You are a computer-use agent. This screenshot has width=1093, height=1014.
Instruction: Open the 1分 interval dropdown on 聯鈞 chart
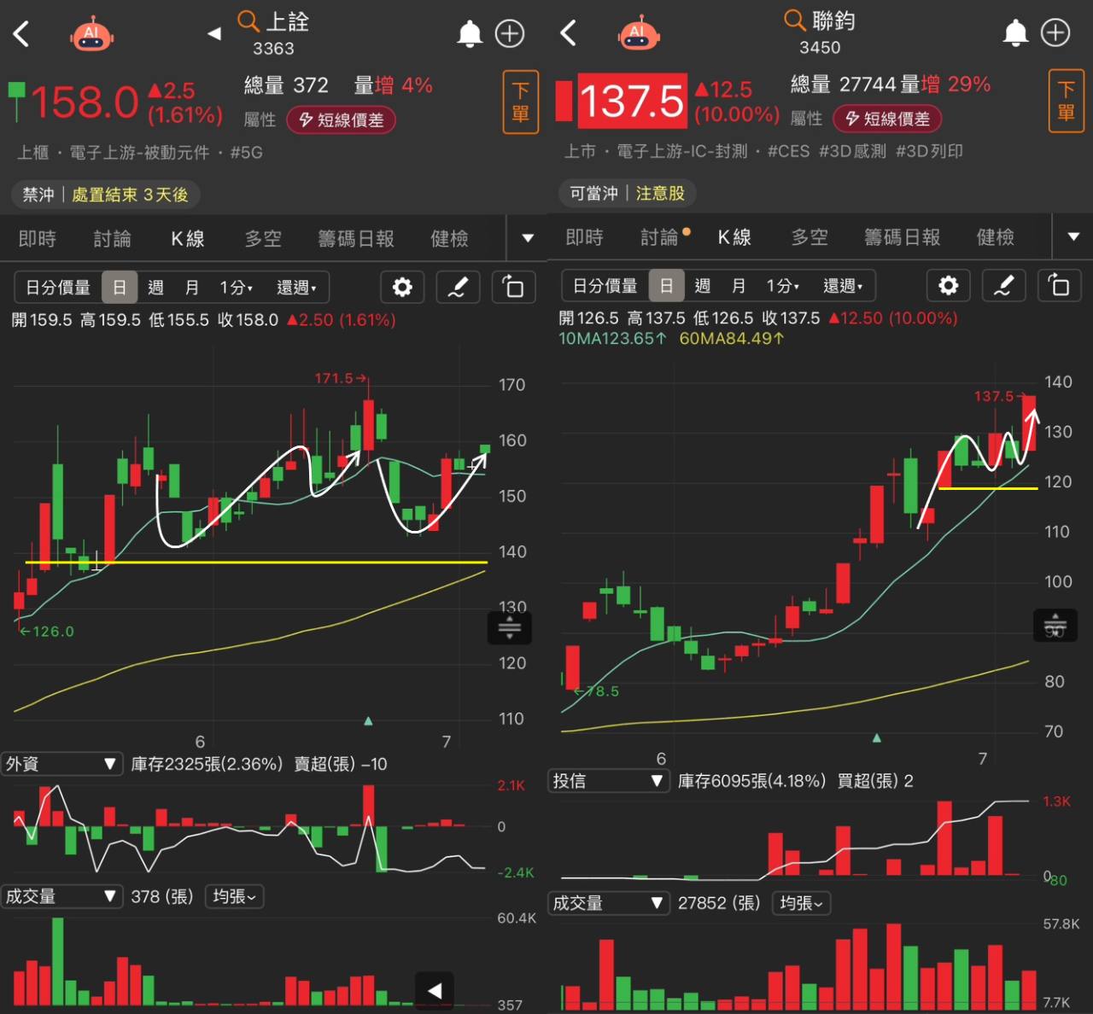coord(783,286)
